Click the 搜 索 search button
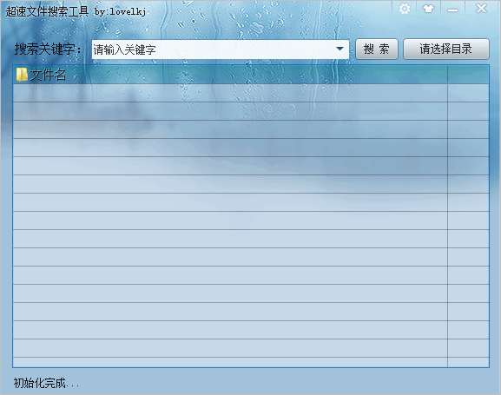The image size is (501, 395). point(377,49)
